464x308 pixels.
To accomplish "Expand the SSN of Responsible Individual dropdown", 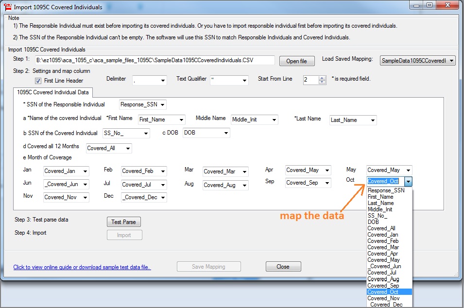I will click(x=162, y=105).
